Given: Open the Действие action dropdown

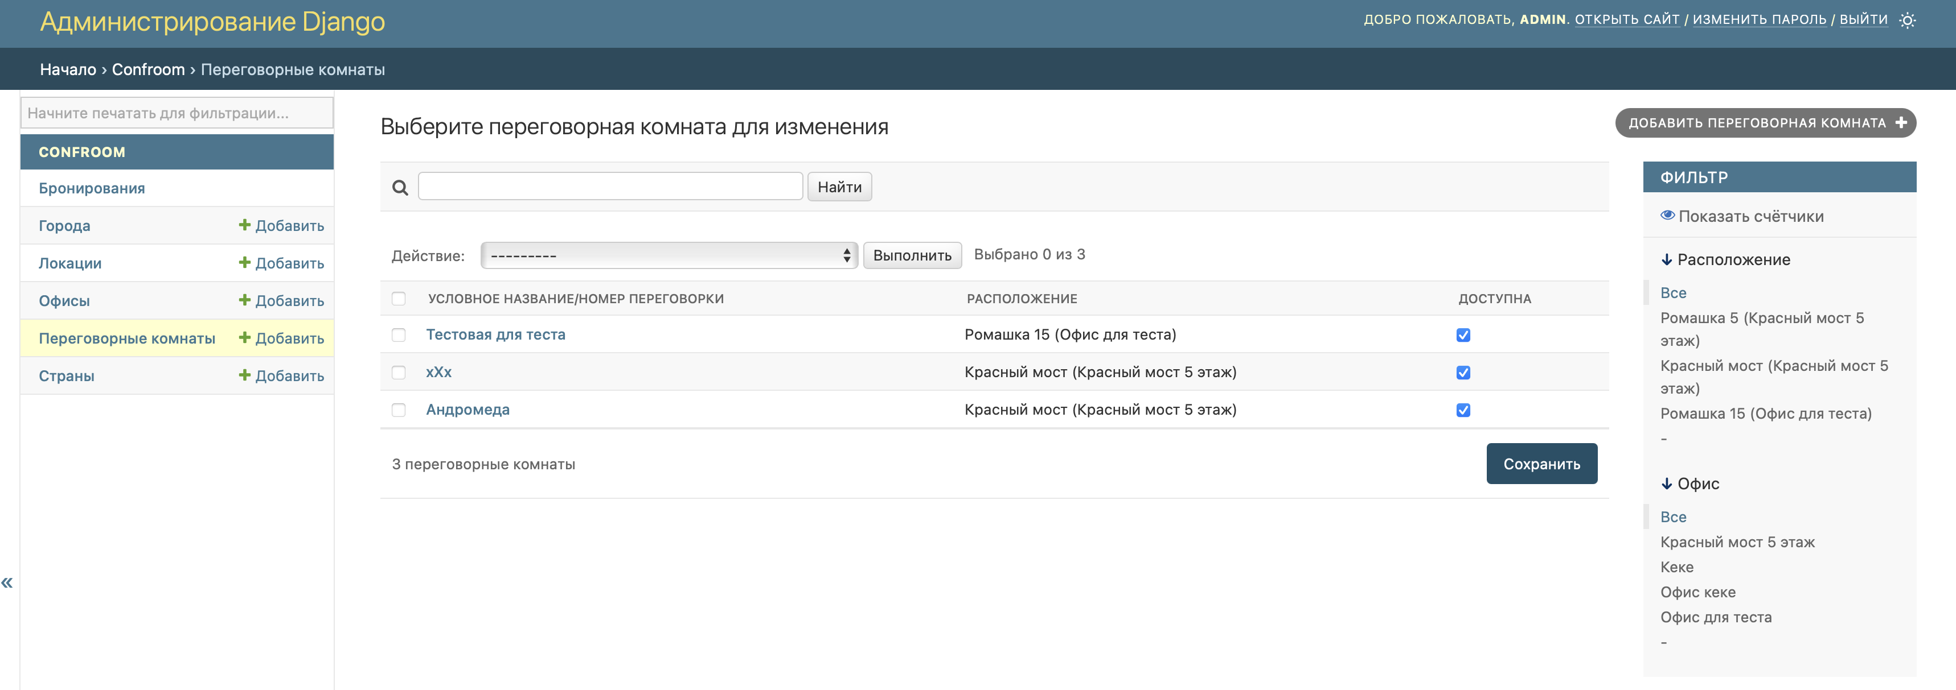Looking at the screenshot, I should pyautogui.click(x=669, y=255).
